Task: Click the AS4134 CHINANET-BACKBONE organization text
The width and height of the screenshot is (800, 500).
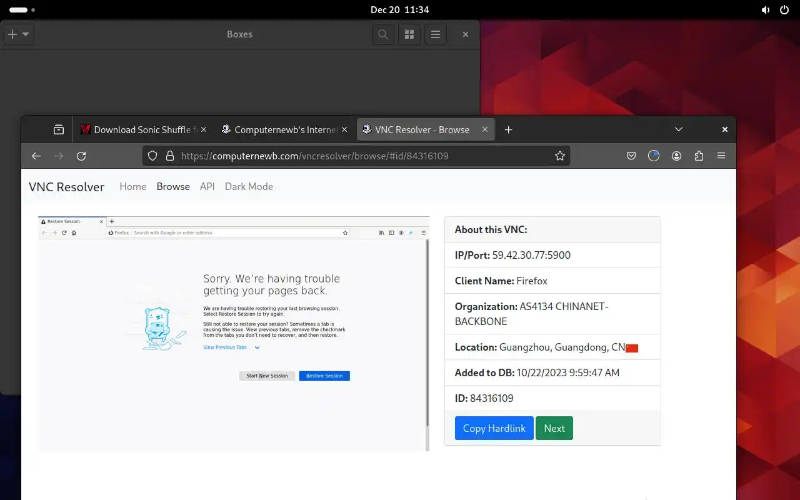Action: [531, 314]
